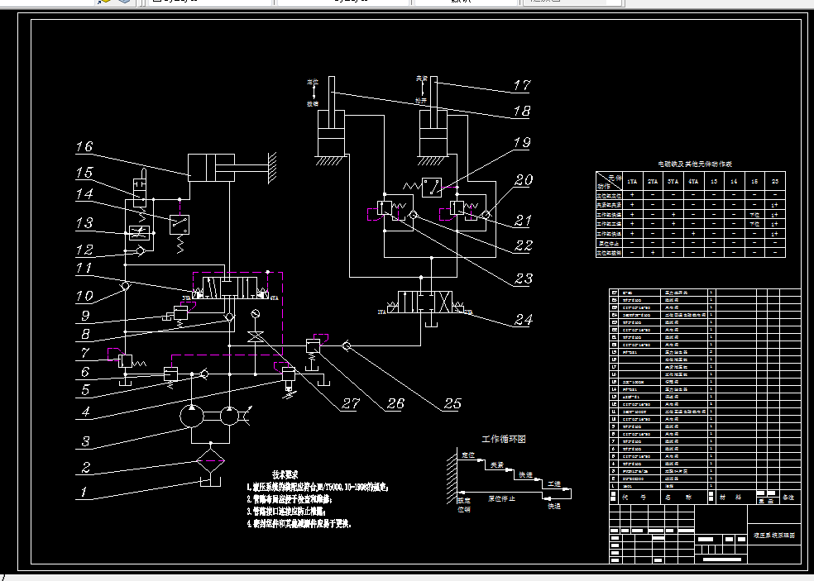Click the 工进 label in the cycle diagram
The width and height of the screenshot is (814, 581).
(554, 483)
